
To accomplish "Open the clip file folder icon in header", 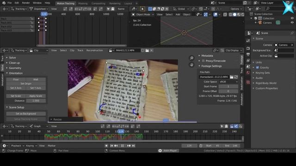I will (x=147, y=50).
